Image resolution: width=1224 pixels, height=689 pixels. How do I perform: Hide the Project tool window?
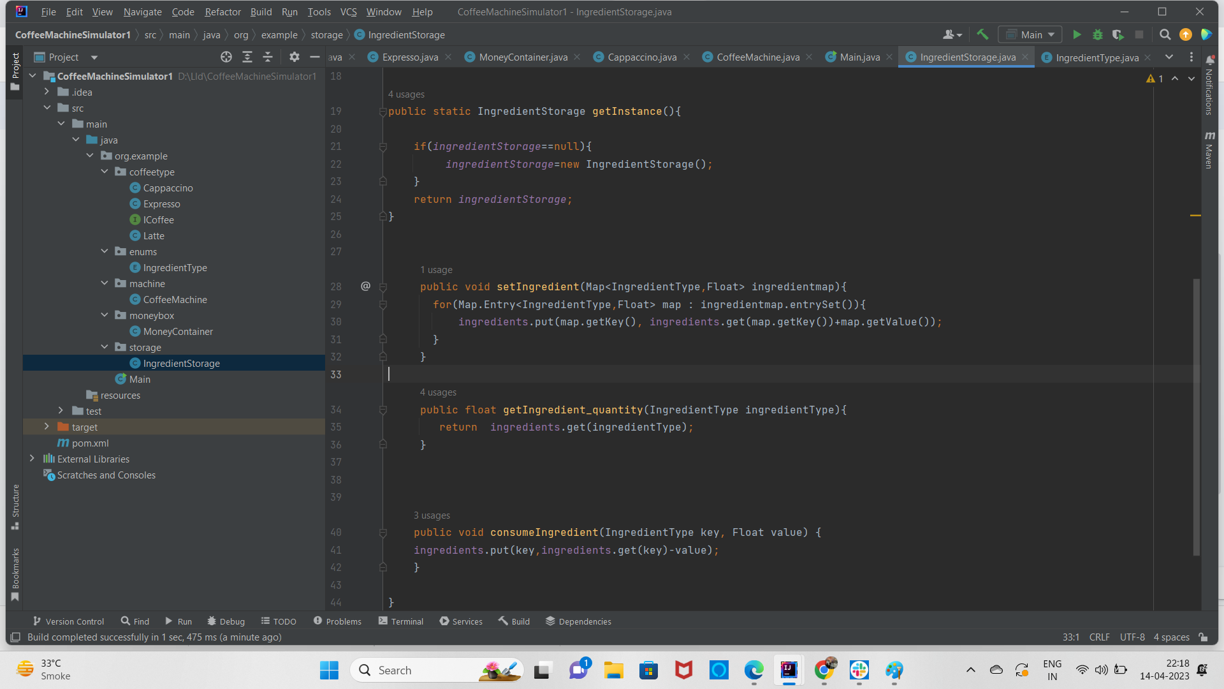tap(314, 57)
